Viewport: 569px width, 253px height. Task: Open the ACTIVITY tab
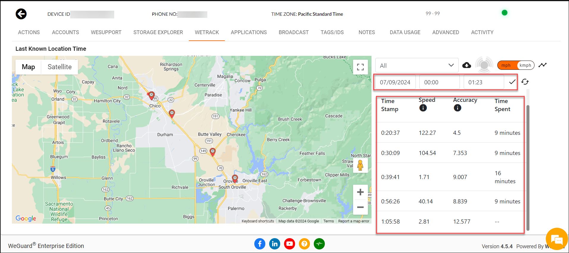tap(482, 32)
